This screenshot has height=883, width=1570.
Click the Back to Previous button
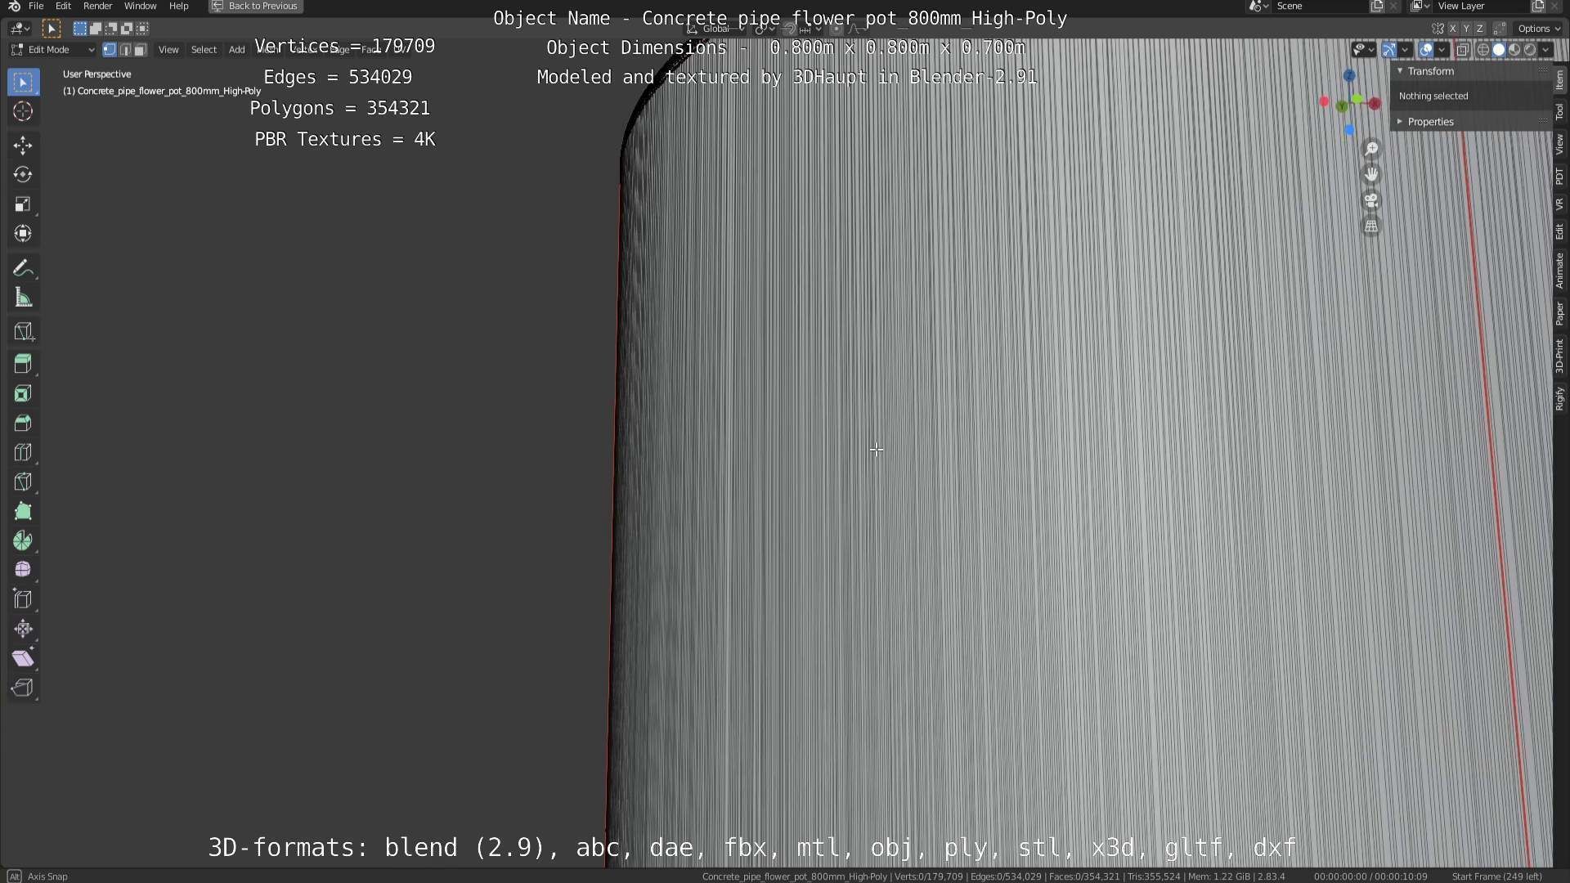coord(255,6)
